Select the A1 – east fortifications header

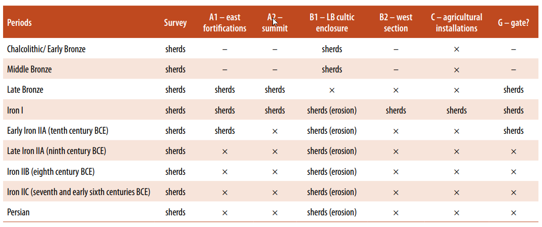pos(224,23)
